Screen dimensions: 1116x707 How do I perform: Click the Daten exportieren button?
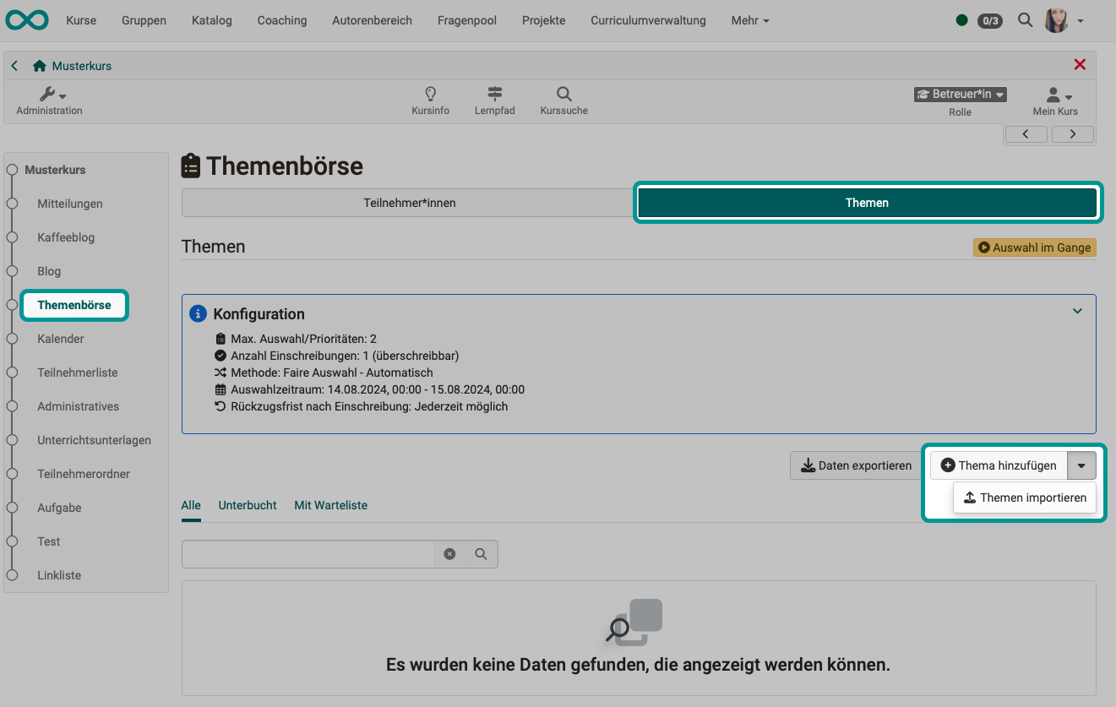[x=856, y=465]
